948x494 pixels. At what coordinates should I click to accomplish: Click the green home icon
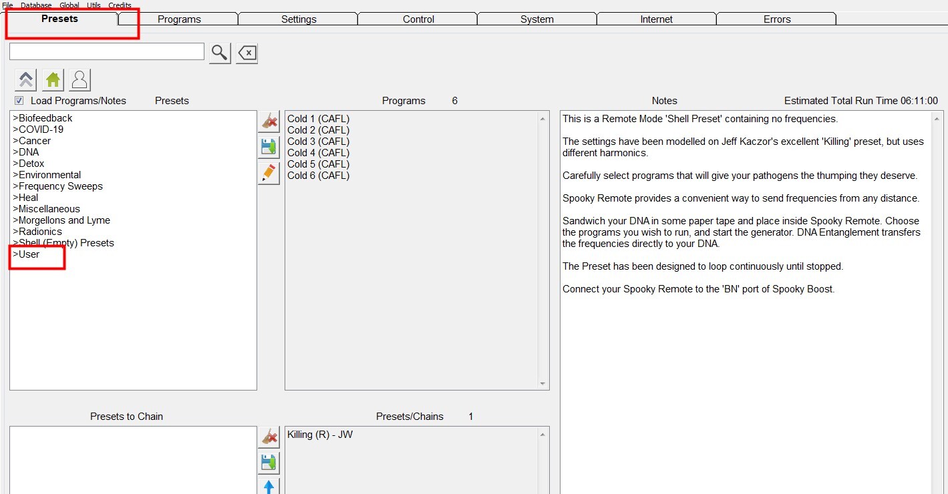[x=53, y=80]
